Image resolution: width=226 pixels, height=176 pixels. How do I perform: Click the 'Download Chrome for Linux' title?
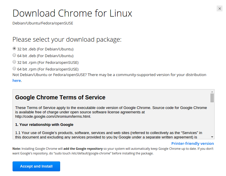pyautogui.click(x=72, y=13)
